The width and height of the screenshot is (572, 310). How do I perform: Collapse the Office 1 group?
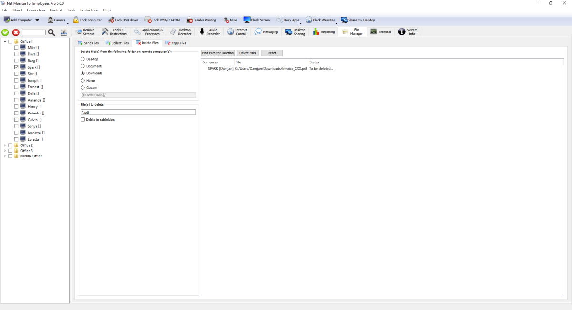click(5, 41)
